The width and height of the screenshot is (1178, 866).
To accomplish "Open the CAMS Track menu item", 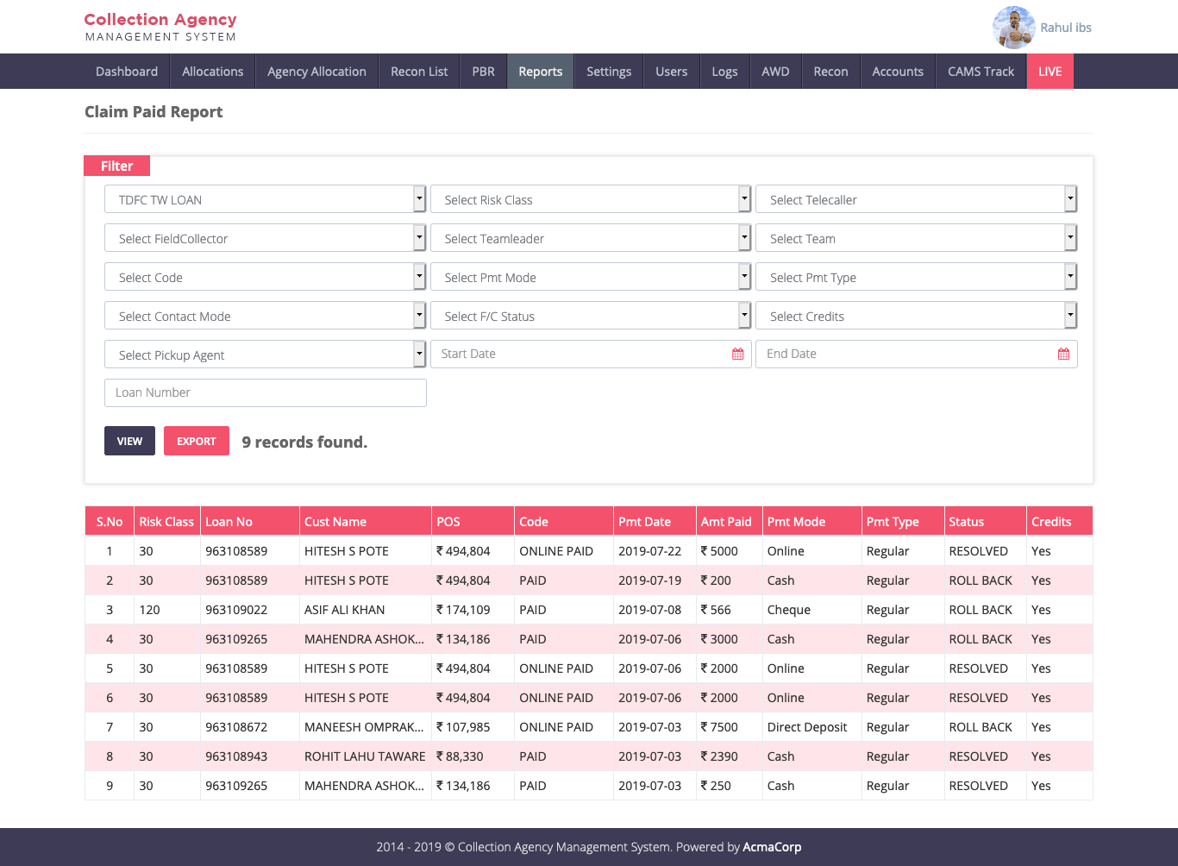I will click(x=981, y=72).
